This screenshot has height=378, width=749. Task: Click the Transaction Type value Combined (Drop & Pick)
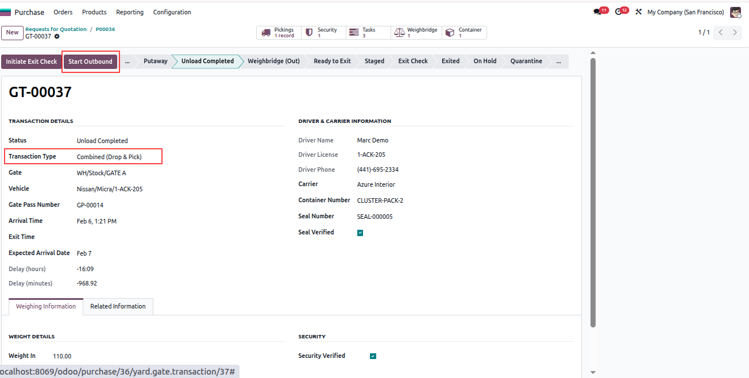click(109, 157)
